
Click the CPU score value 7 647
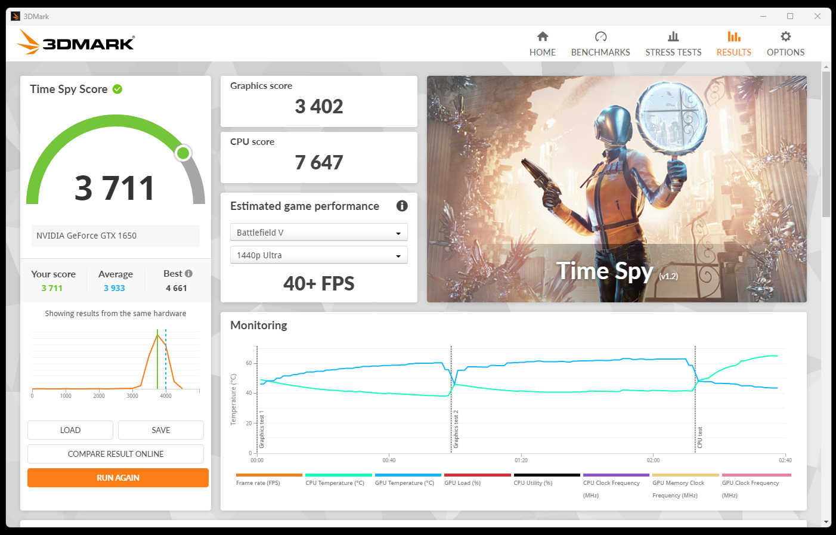coord(319,163)
